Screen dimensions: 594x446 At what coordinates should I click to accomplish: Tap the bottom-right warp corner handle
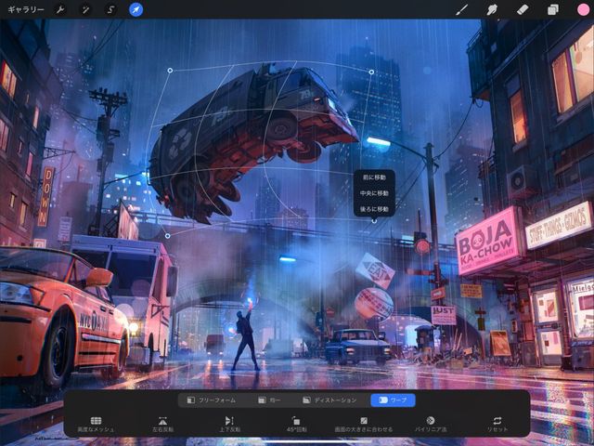(374, 221)
